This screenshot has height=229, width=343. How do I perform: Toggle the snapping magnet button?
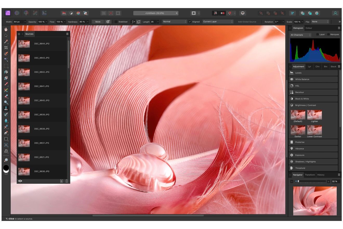click(x=229, y=13)
